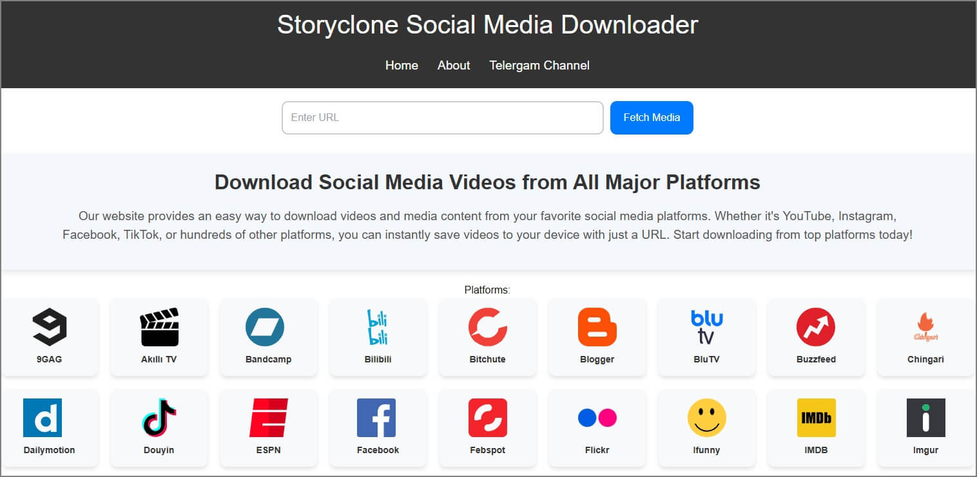Select the Akıllı TV clapperboard icon
The width and height of the screenshot is (977, 477).
pyautogui.click(x=159, y=327)
